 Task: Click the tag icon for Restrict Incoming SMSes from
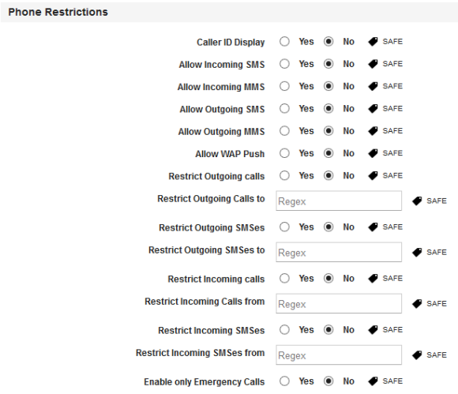click(x=417, y=355)
